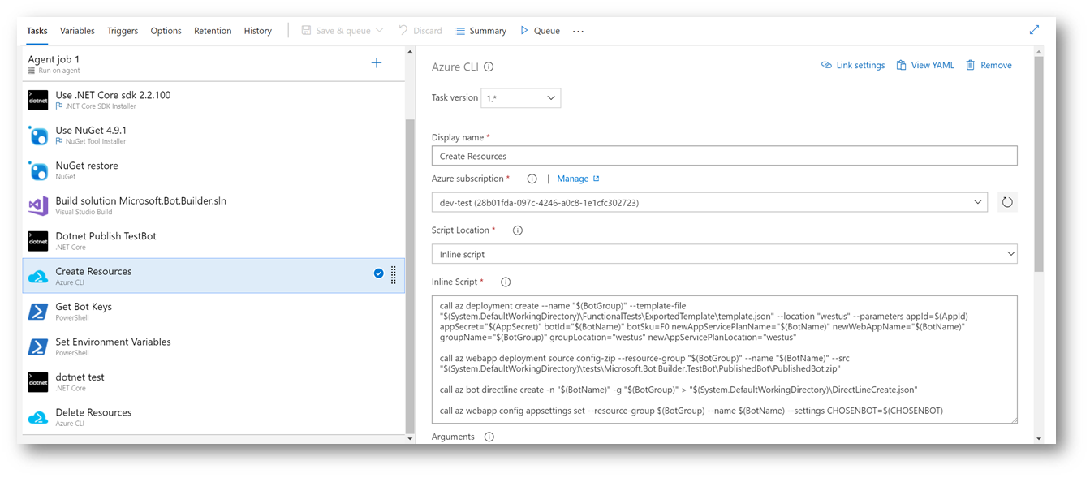Click the dotnet icon for Dotnet Publish TestBot
The width and height of the screenshot is (1090, 478).
click(x=38, y=241)
